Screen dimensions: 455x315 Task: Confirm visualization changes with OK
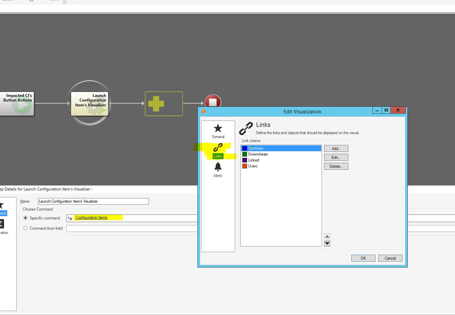363,258
